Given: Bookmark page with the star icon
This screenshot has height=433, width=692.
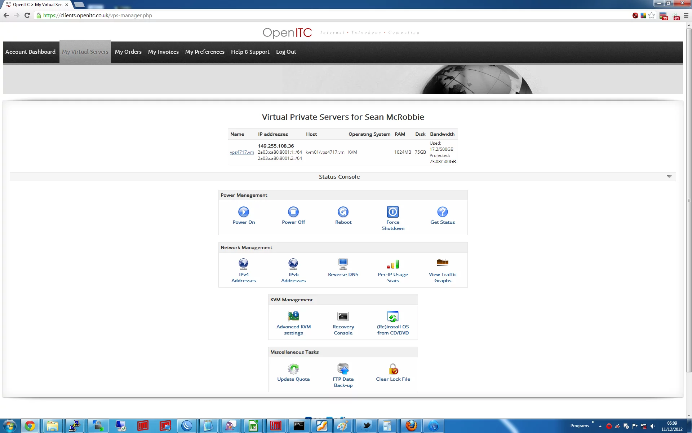Looking at the screenshot, I should pyautogui.click(x=651, y=15).
